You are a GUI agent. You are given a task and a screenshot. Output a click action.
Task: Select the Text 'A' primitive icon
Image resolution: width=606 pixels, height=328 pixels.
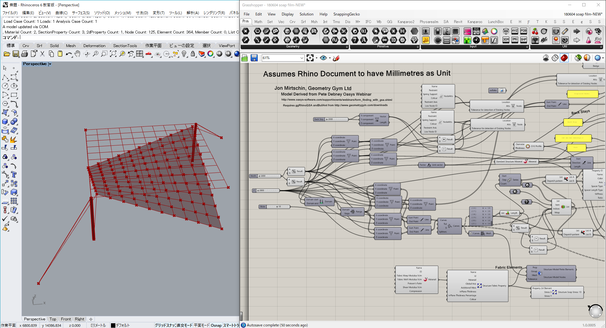coord(364,40)
